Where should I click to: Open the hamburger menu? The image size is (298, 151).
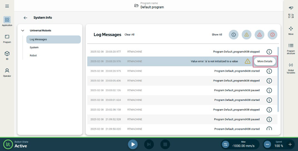tap(7, 6)
